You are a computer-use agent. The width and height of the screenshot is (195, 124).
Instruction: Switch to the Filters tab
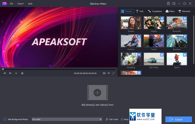[170, 11]
